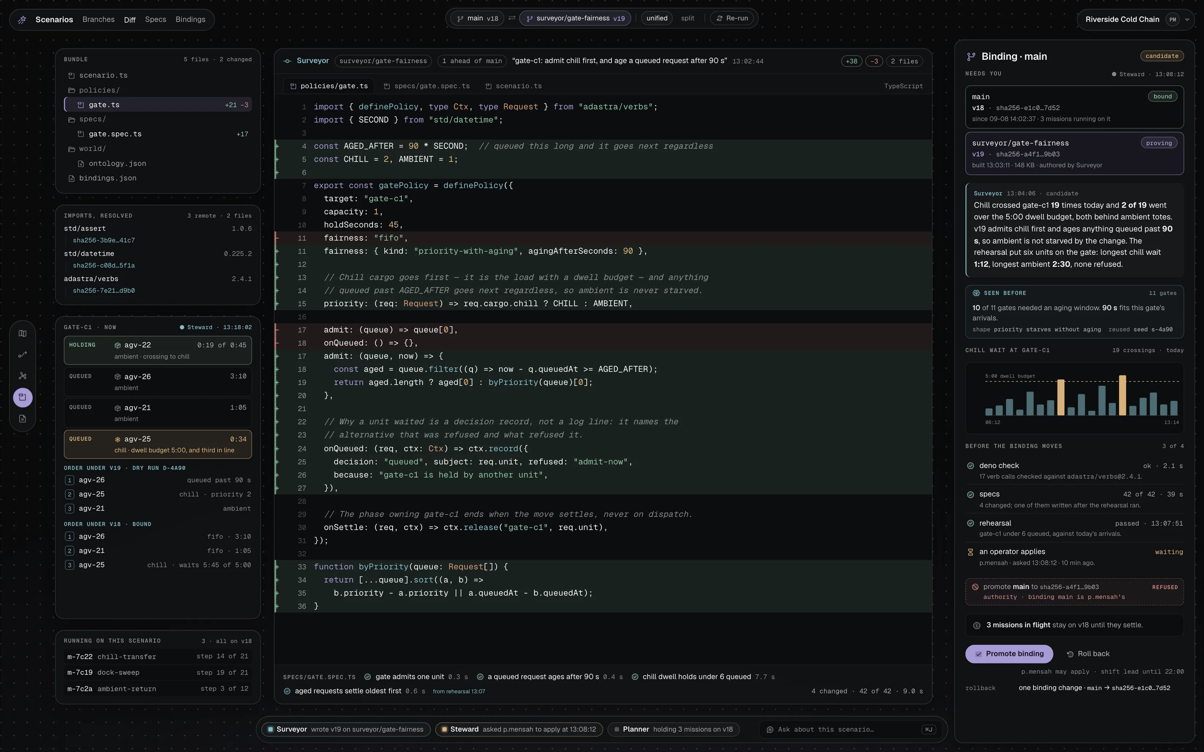
Task: Open the route path icon in the sidebar
Action: pos(22,354)
